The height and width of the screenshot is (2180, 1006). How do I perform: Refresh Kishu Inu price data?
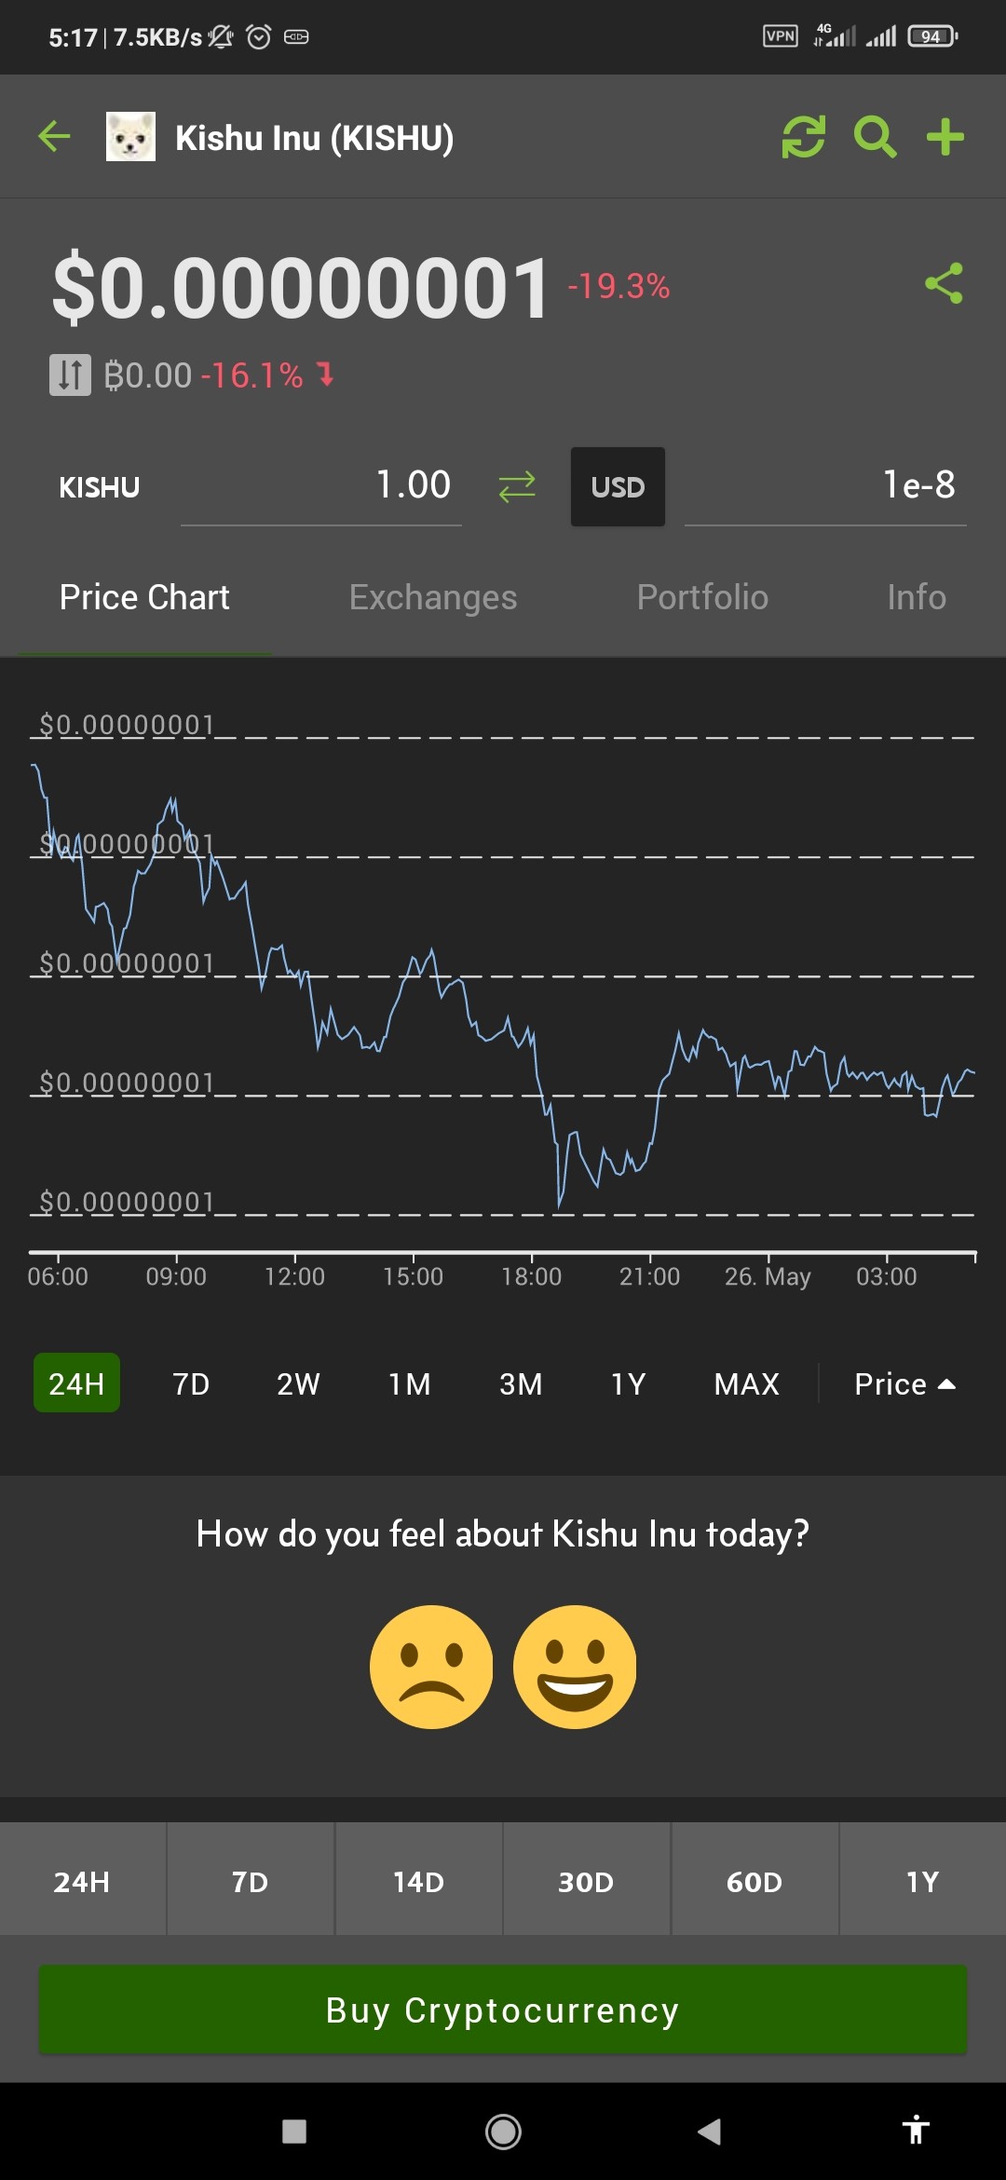803,137
